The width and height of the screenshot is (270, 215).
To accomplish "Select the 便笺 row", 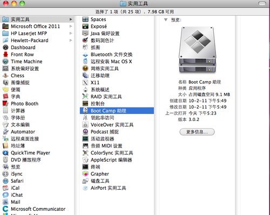I will [x=37, y=90].
